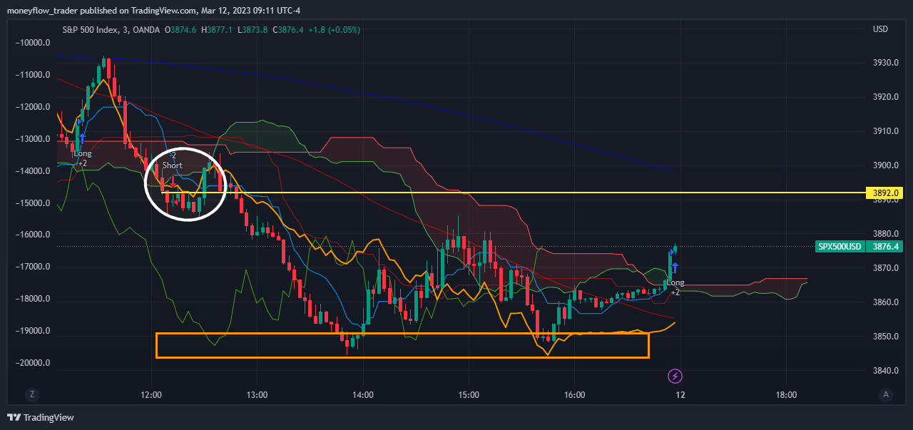
Task: Click the 15:00 time axis label
Action: coord(469,394)
